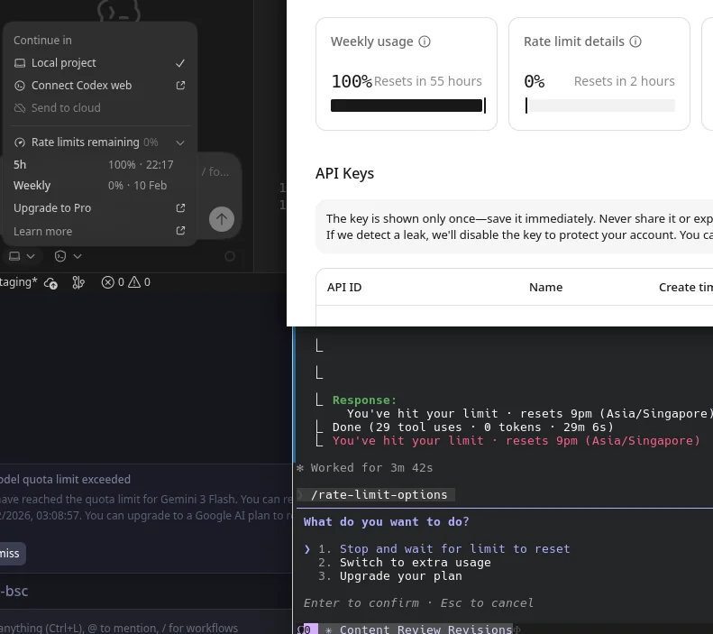Click laptop icon next to Local project
This screenshot has height=634, width=713.
tap(20, 63)
